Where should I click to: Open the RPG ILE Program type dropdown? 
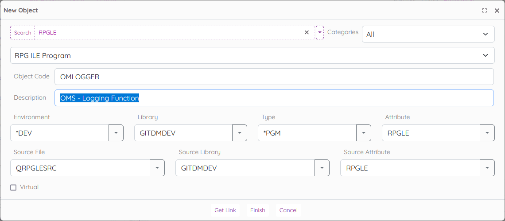pos(252,55)
